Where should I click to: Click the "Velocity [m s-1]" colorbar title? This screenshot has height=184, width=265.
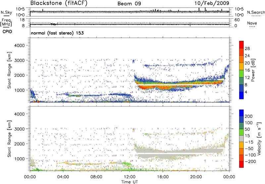tap(259, 138)
